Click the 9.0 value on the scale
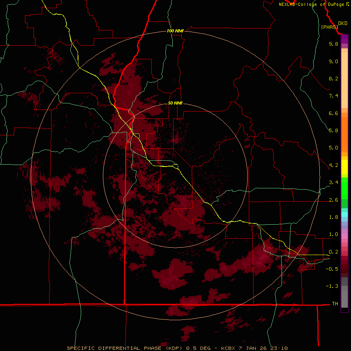The height and width of the screenshot is (351, 351). 333,61
